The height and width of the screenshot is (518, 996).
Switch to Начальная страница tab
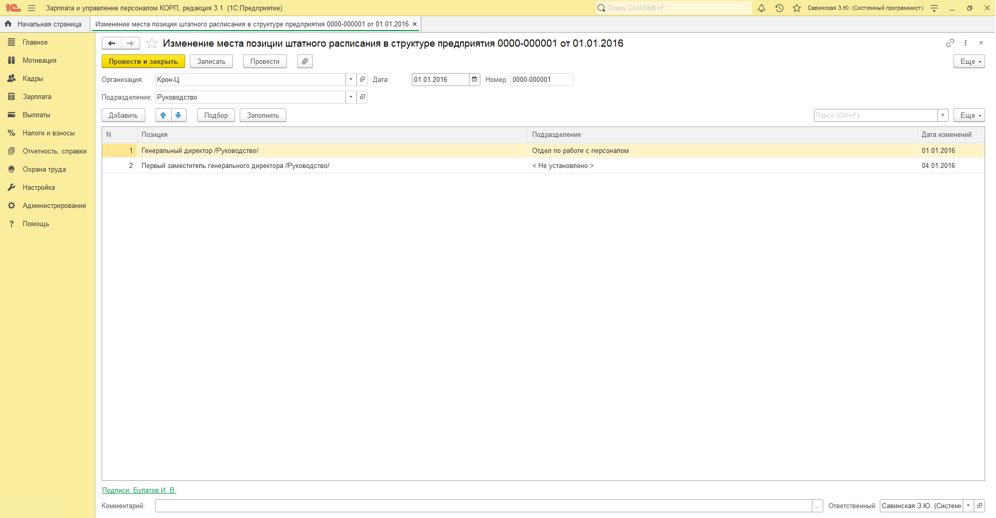pos(45,24)
